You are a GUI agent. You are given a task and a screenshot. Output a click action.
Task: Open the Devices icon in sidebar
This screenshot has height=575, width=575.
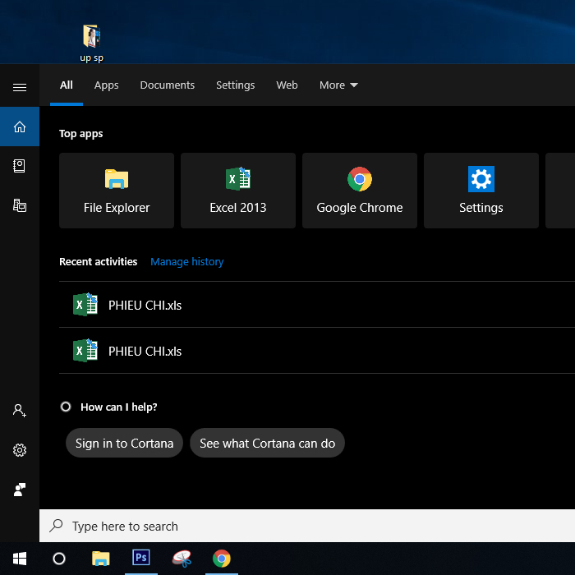click(x=20, y=205)
